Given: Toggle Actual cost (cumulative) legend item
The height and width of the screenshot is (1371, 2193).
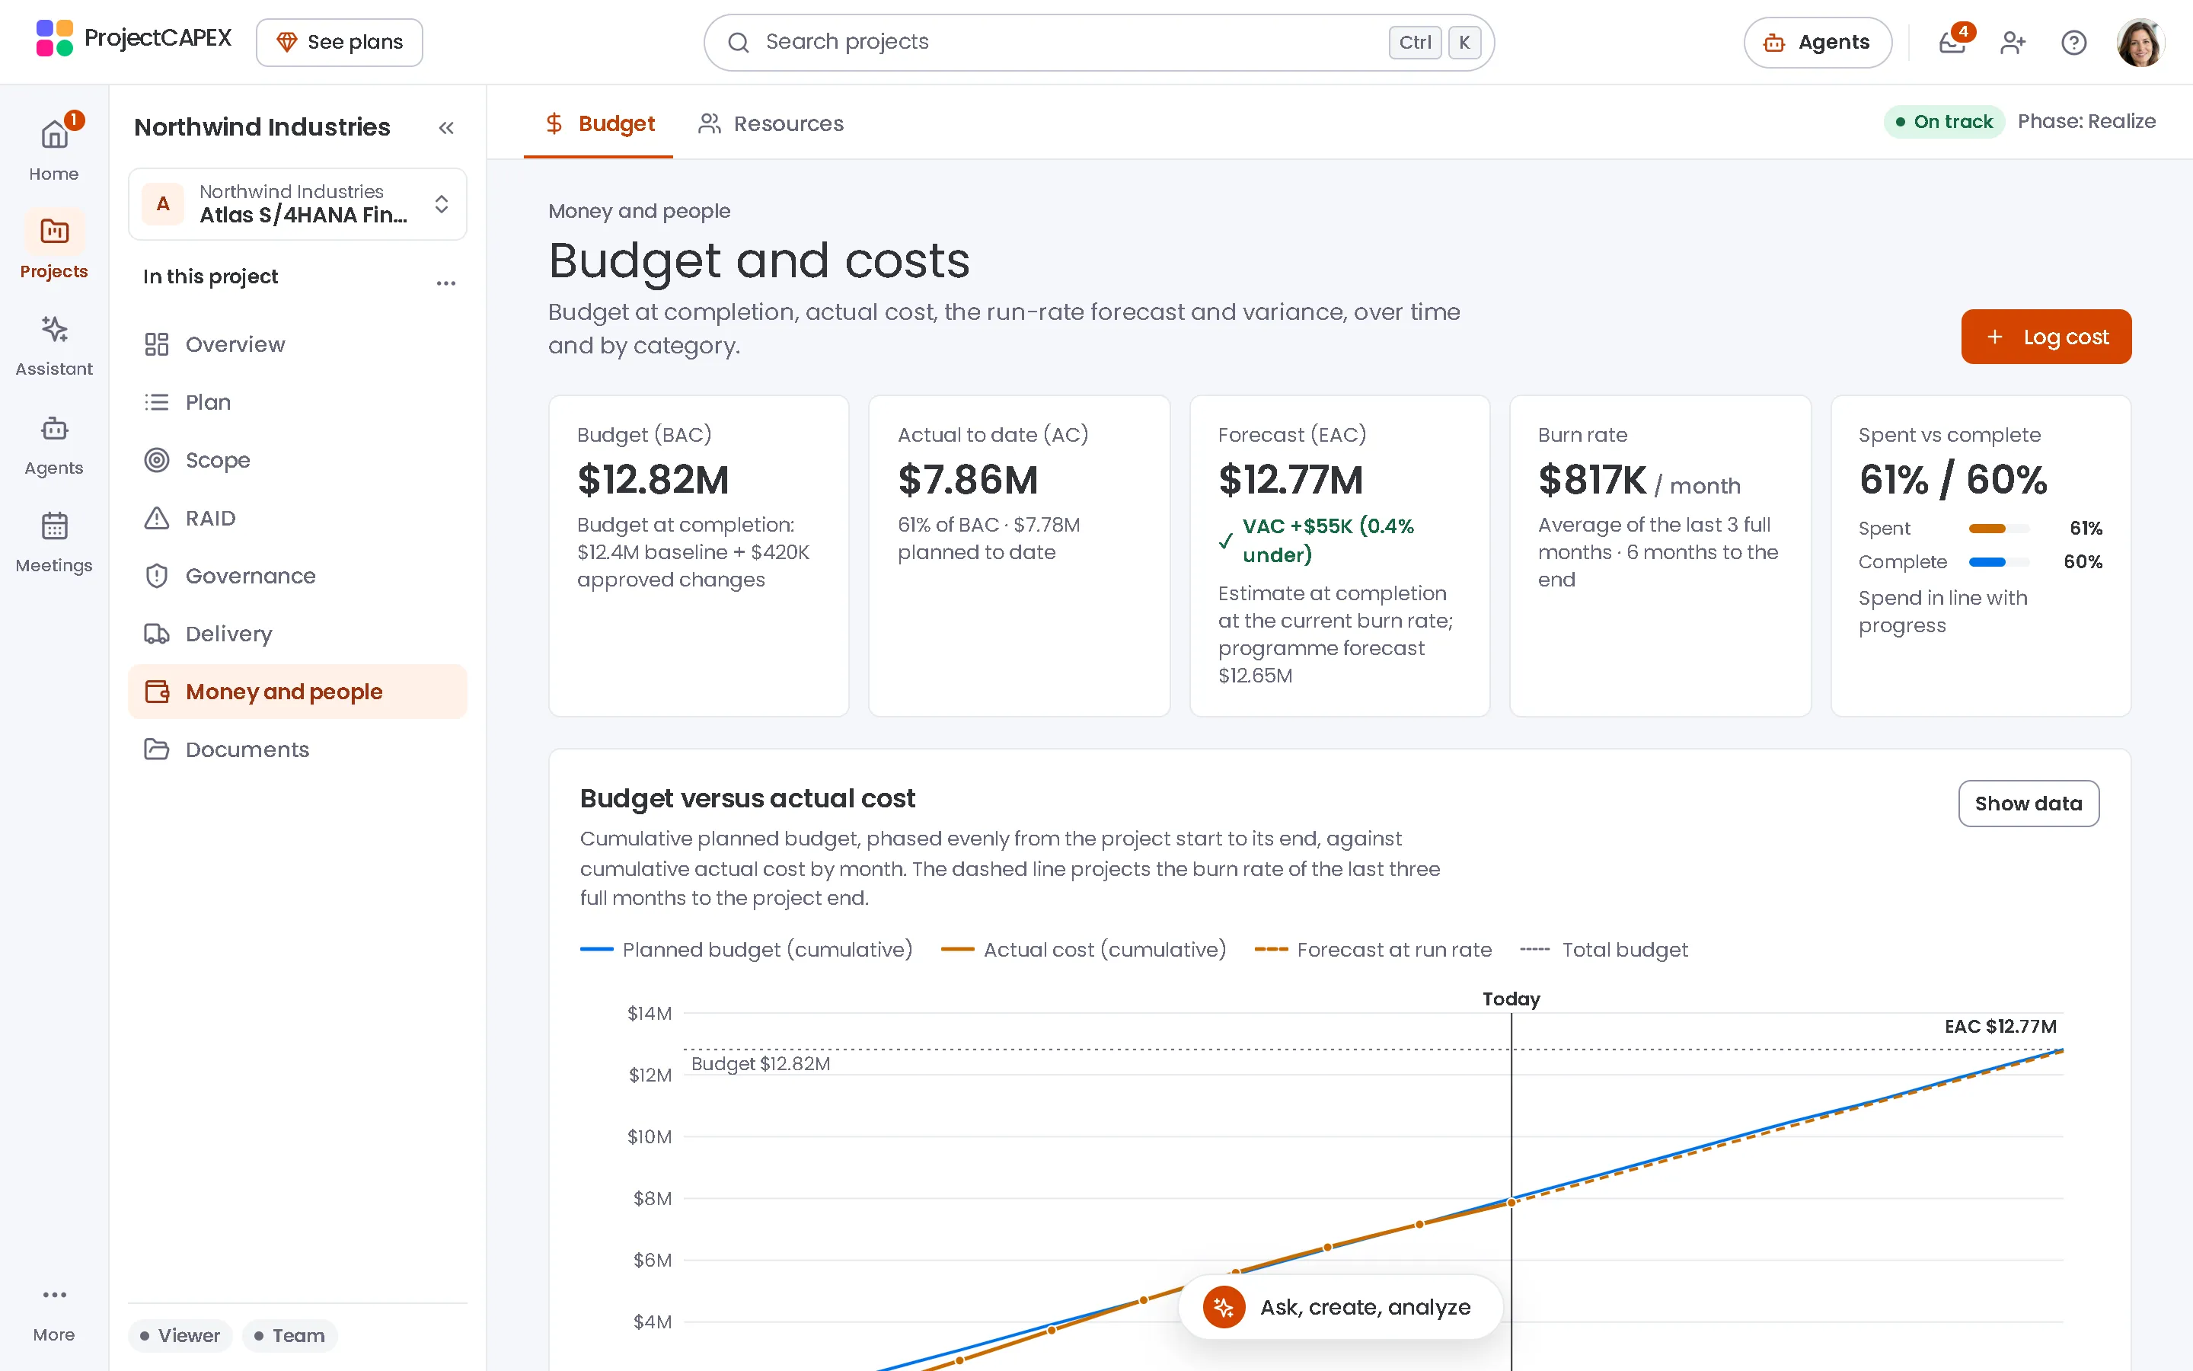Looking at the screenshot, I should click(1083, 949).
